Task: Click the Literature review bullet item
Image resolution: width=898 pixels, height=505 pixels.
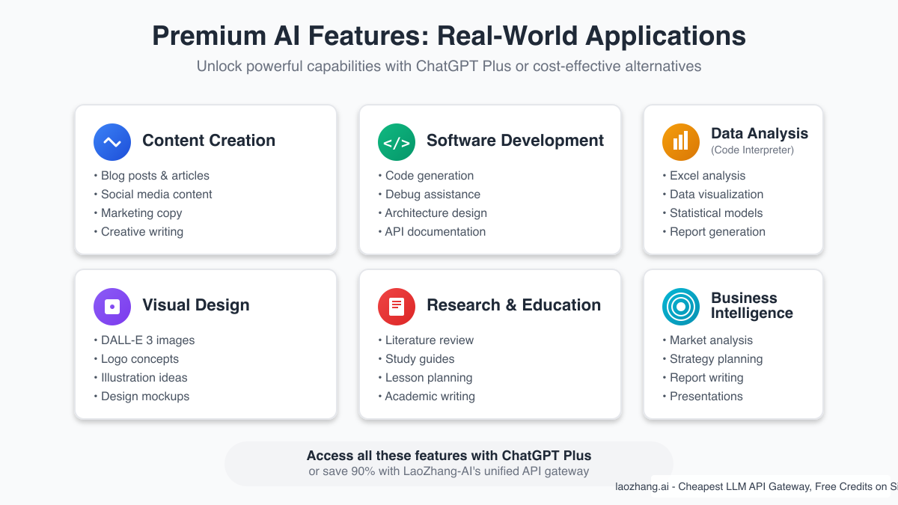Action: pyautogui.click(x=430, y=340)
